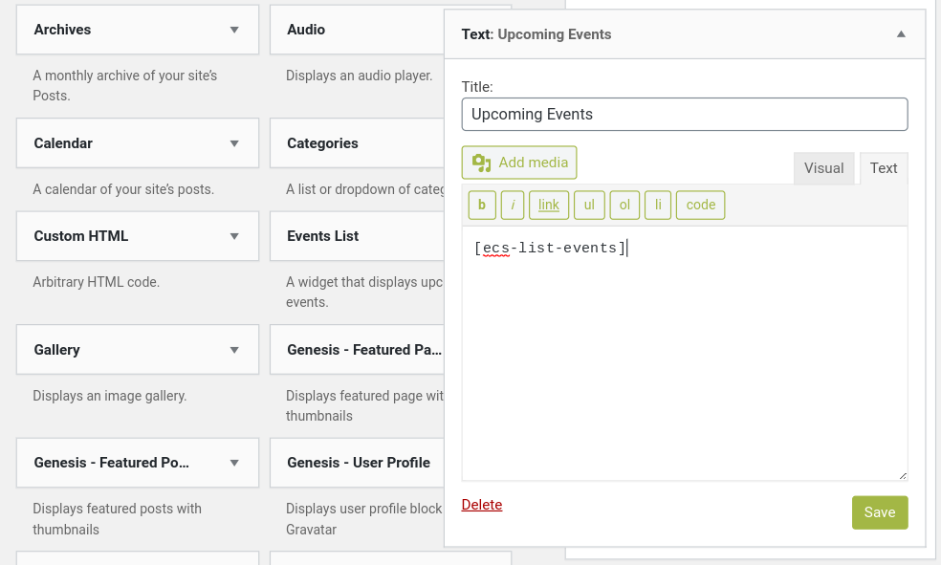Viewport: 941px width, 565px height.
Task: Save the Upcoming Events widget
Action: [x=880, y=512]
